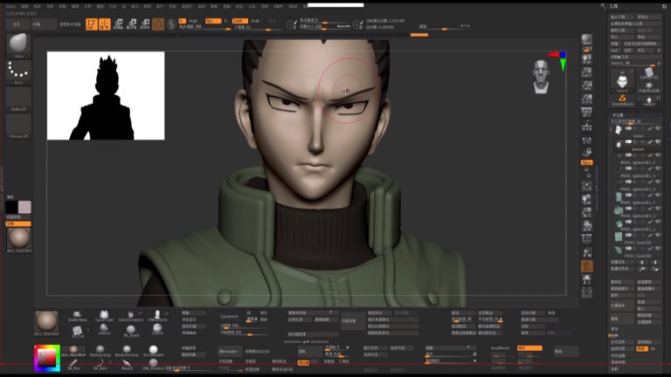Toggle the Rgb channel button
671x377 pixels.
212,21
